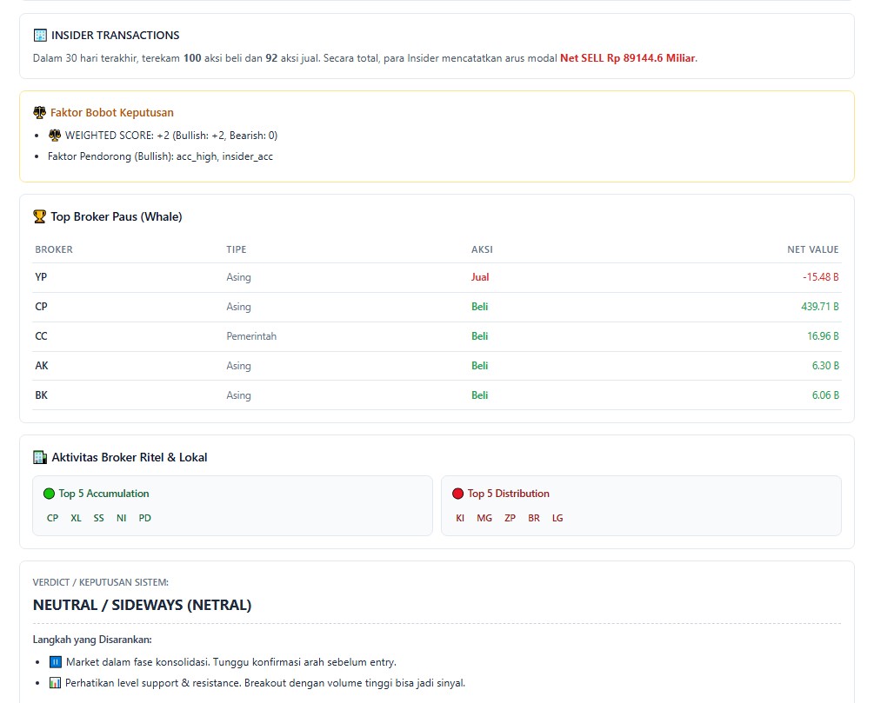874x703 pixels.
Task: Click the green circle next to Top 5 Accumulation
Action: (49, 494)
